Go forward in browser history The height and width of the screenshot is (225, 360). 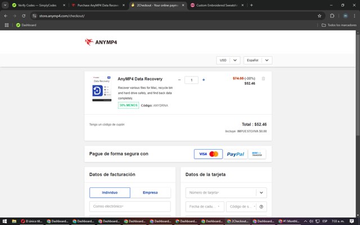[x=15, y=16]
